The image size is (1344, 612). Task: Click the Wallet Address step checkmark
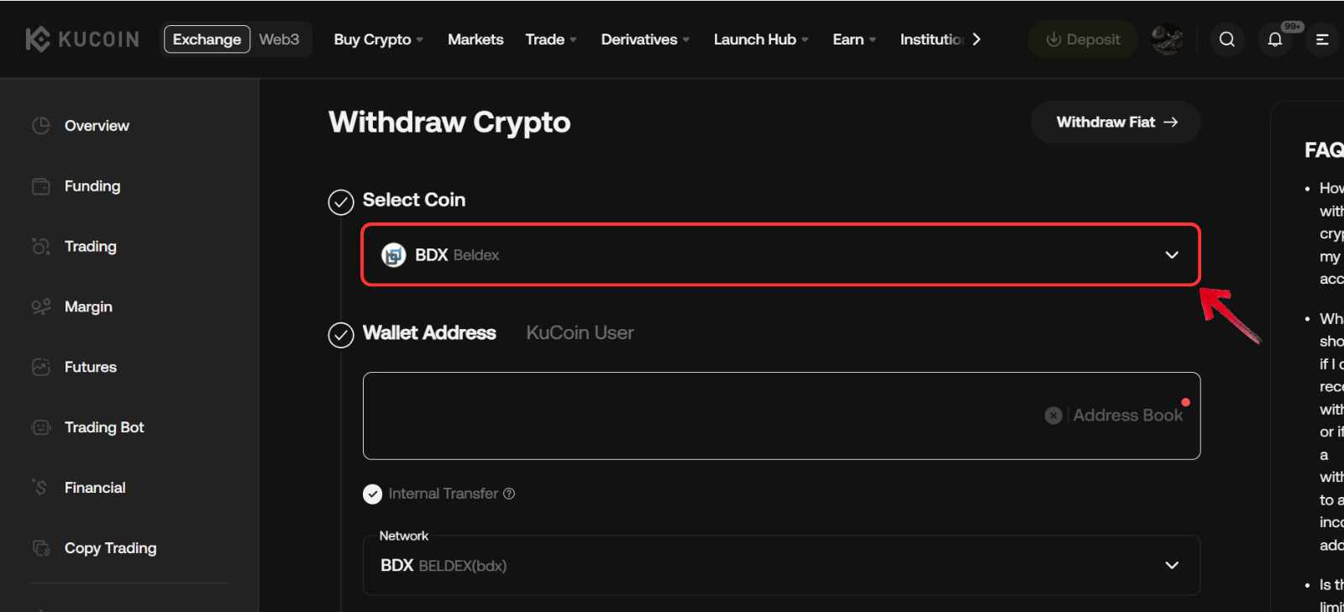click(x=339, y=335)
